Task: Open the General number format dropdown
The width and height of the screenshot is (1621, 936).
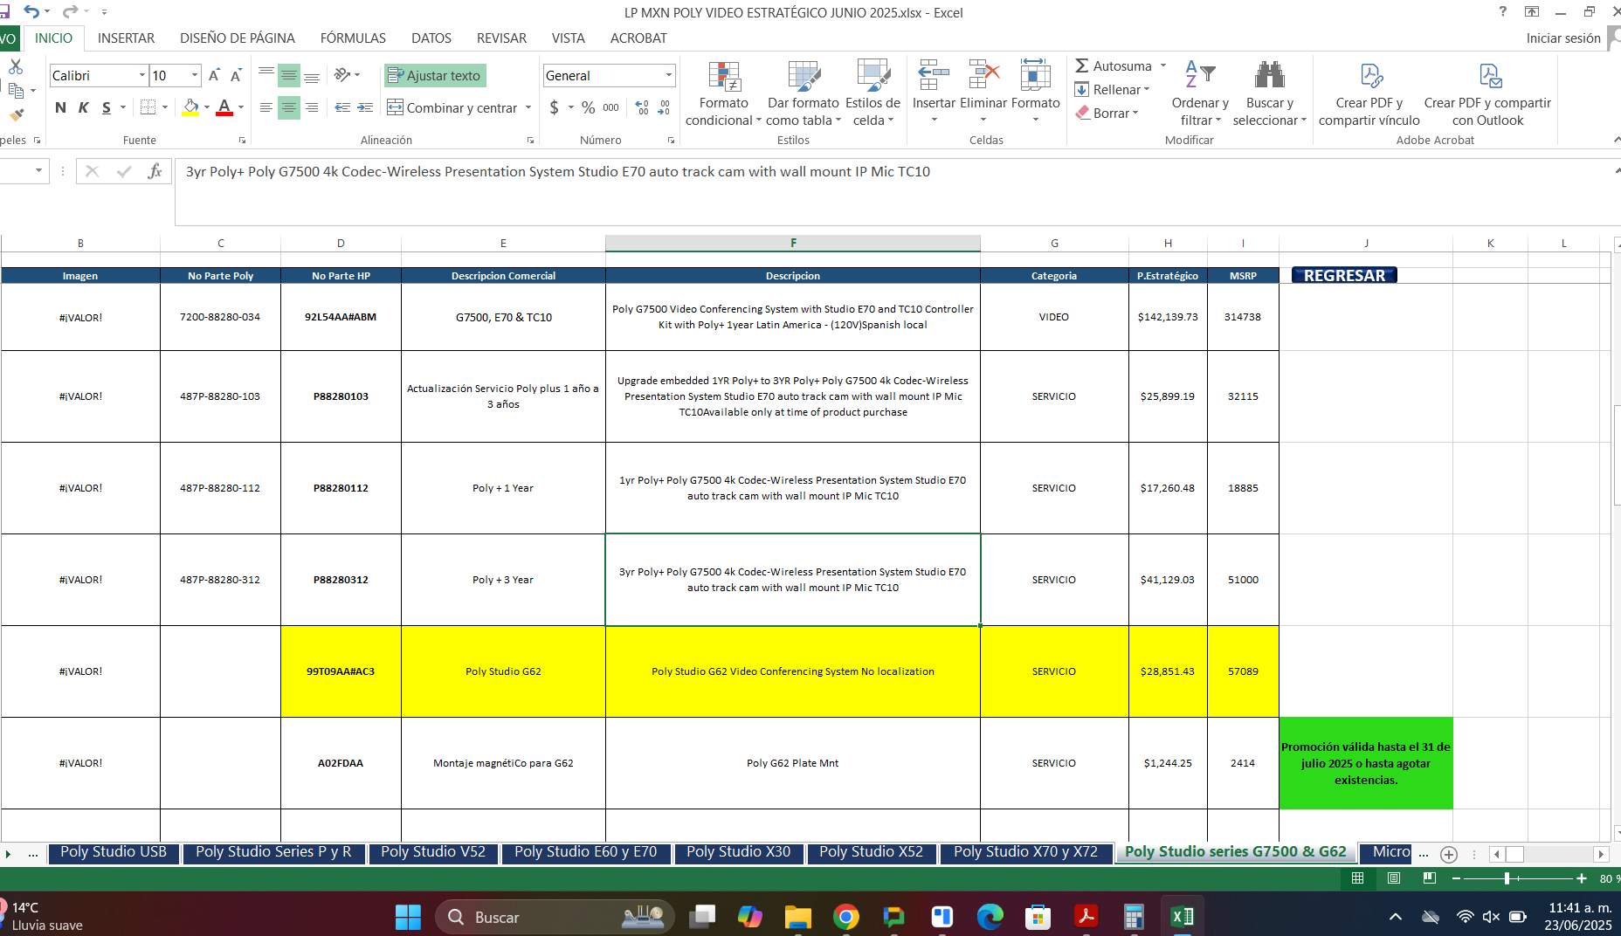Action: (669, 76)
